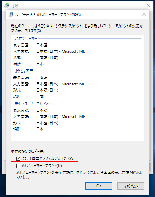Click the globe icon of 地域 window
Viewport: 155px width, 197px height.
pyautogui.click(x=7, y=6)
